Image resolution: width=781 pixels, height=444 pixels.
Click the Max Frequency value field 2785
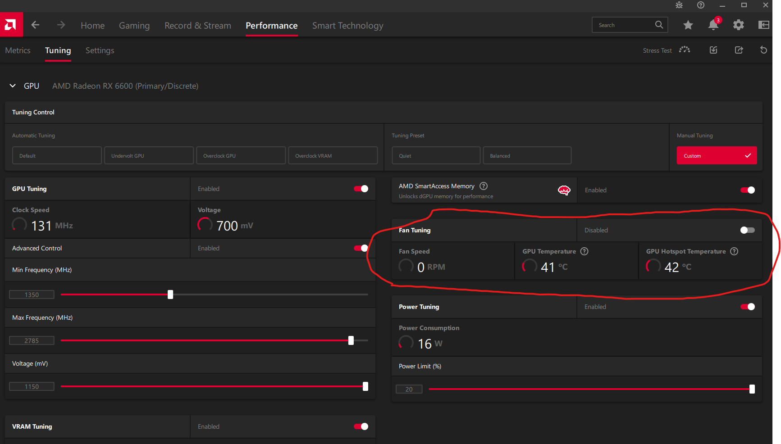pyautogui.click(x=32, y=340)
